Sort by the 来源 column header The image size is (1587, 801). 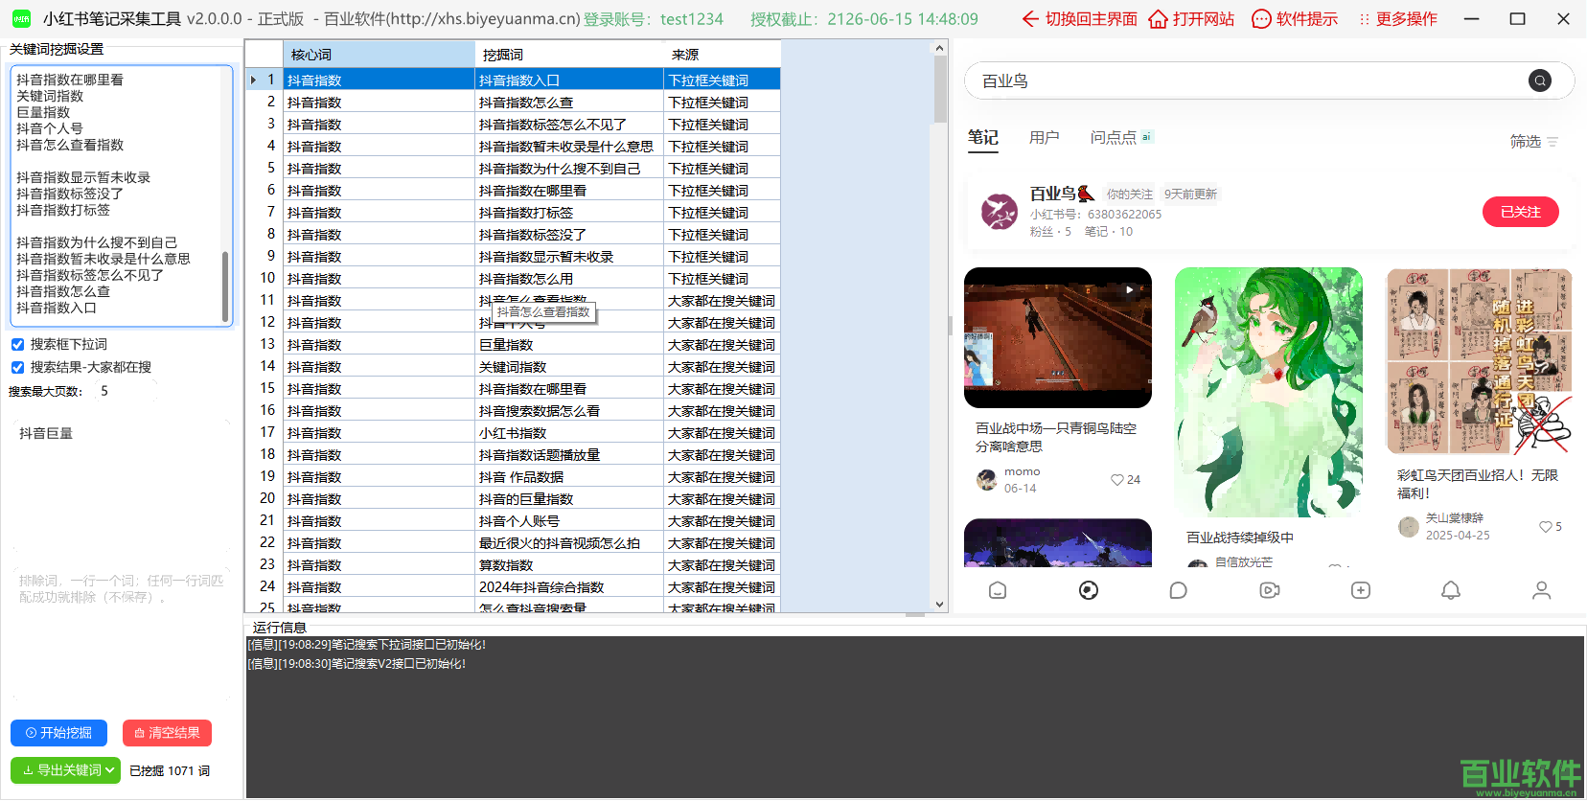tap(723, 55)
